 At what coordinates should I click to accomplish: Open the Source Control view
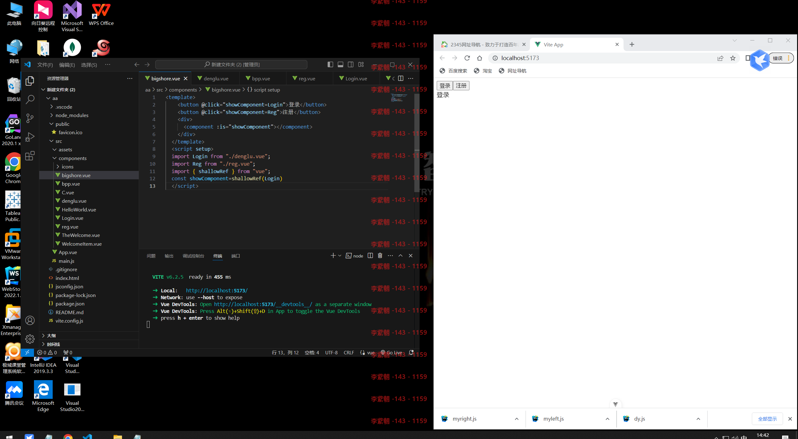(x=30, y=118)
